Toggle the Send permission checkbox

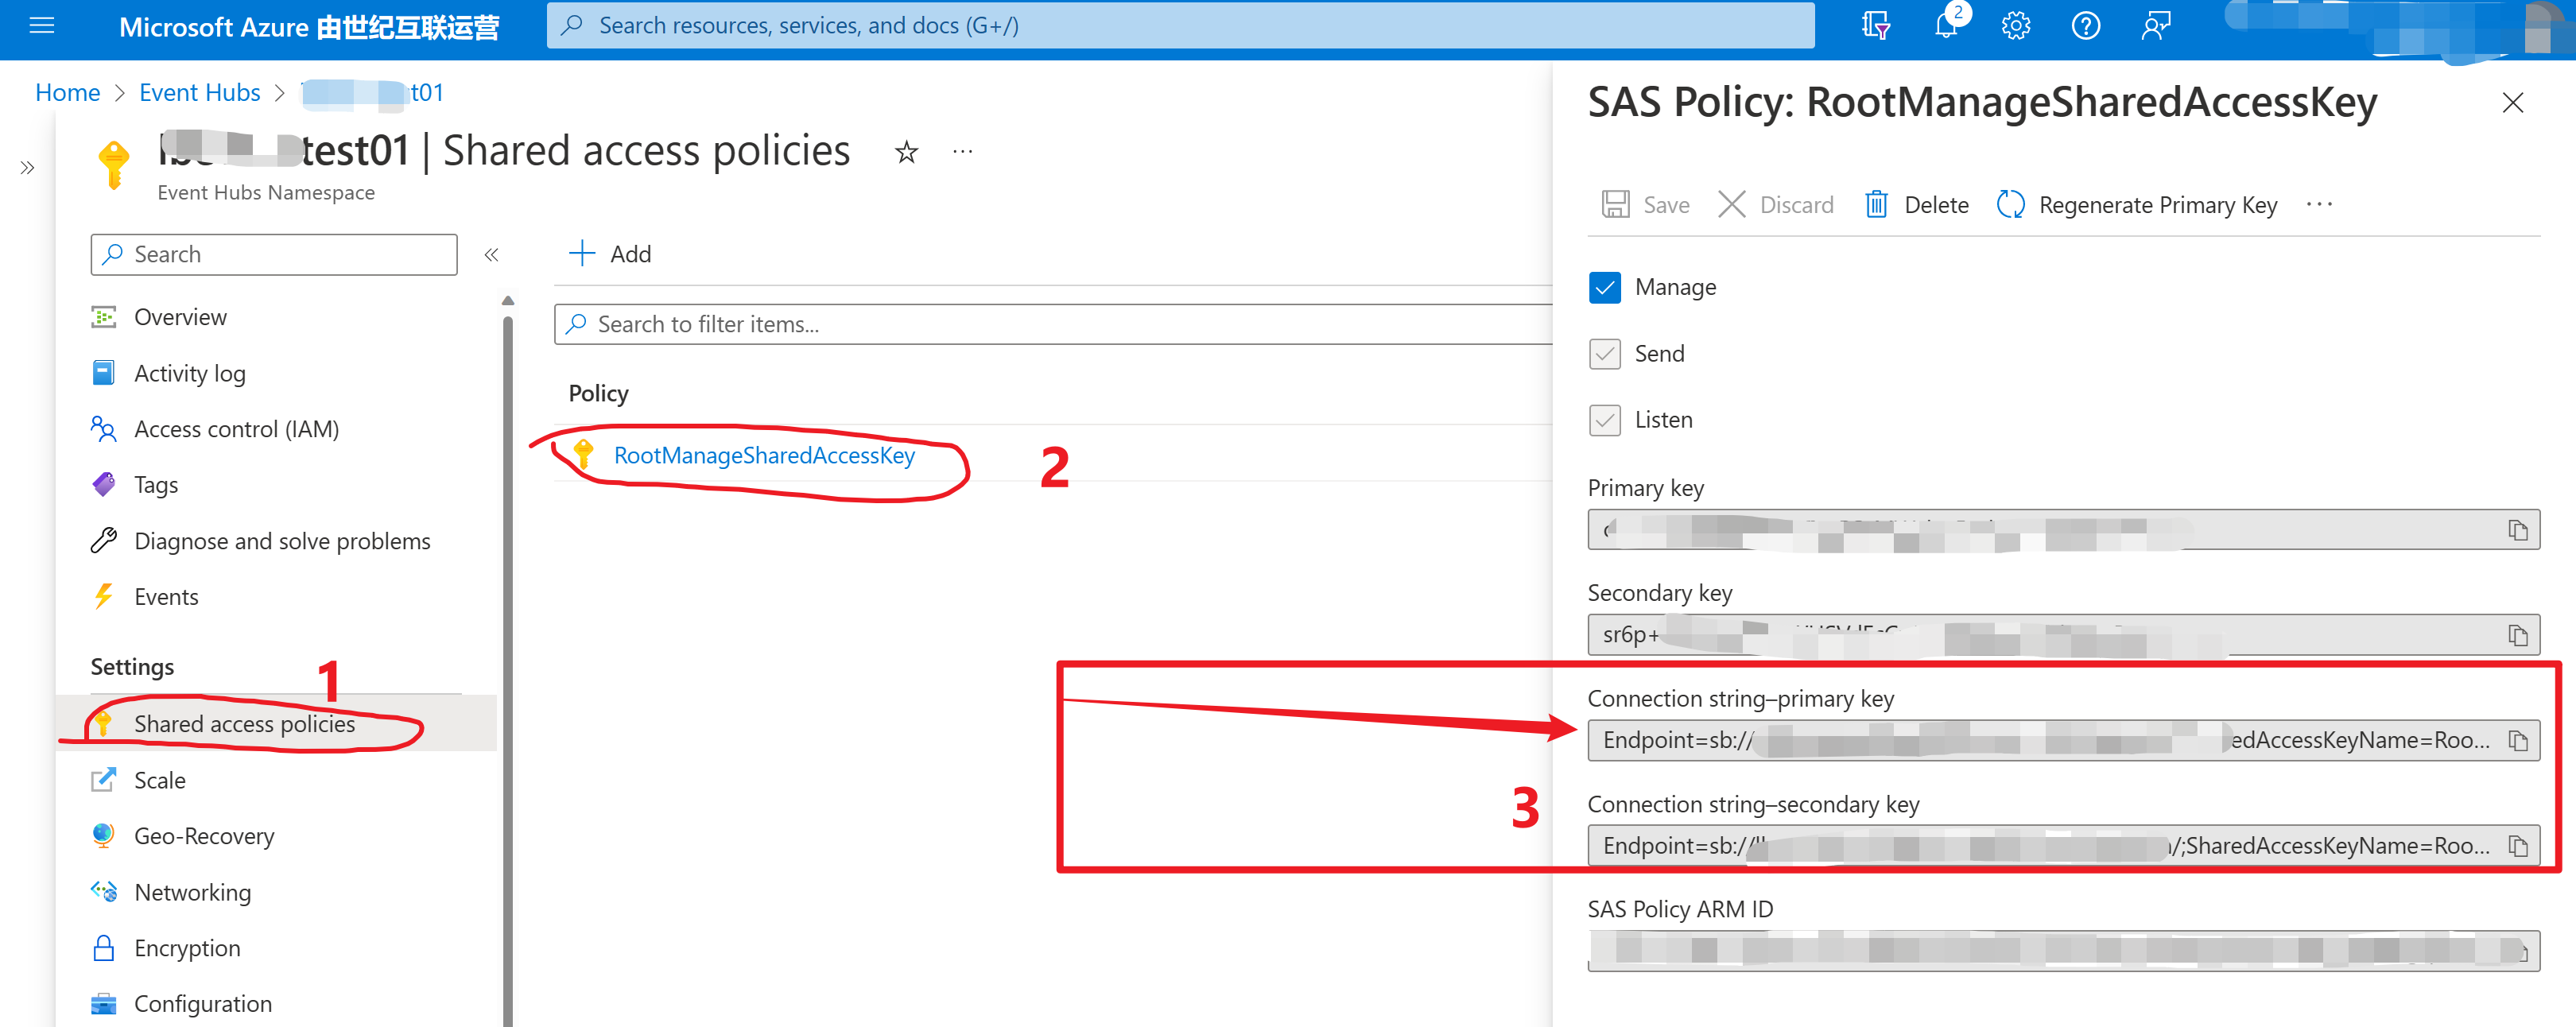pyautogui.click(x=1604, y=354)
